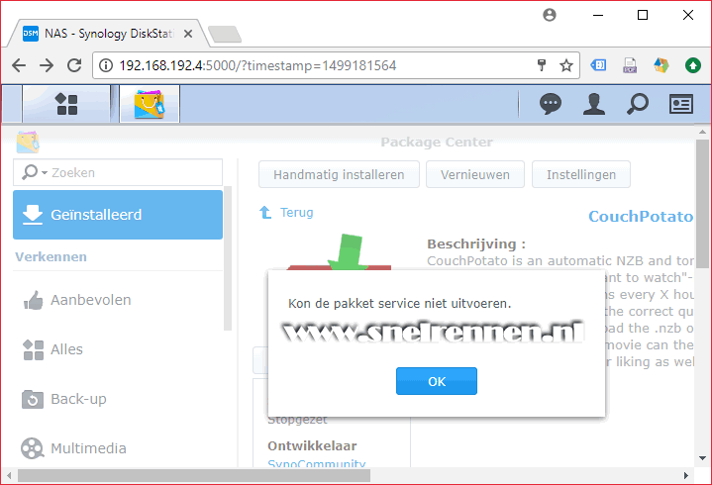The image size is (712, 485).
Task: Click the Ontwikkelaar label text
Action: tap(312, 446)
